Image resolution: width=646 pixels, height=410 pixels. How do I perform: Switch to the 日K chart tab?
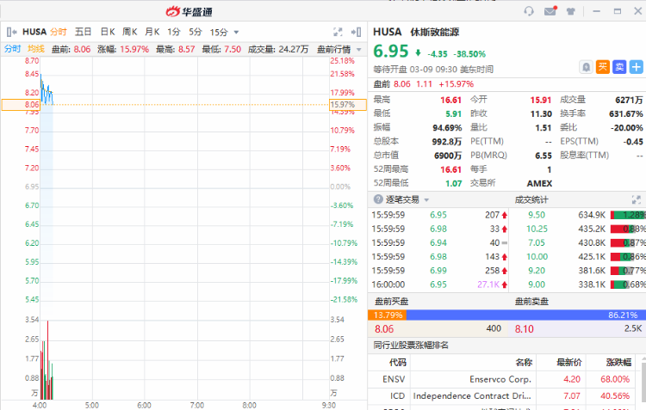click(108, 32)
